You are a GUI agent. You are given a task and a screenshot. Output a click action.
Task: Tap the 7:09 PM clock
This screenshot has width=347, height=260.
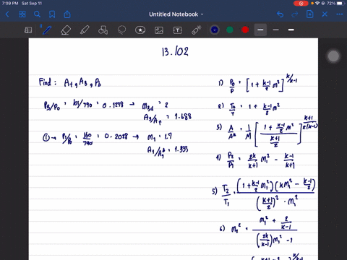pyautogui.click(x=10, y=4)
